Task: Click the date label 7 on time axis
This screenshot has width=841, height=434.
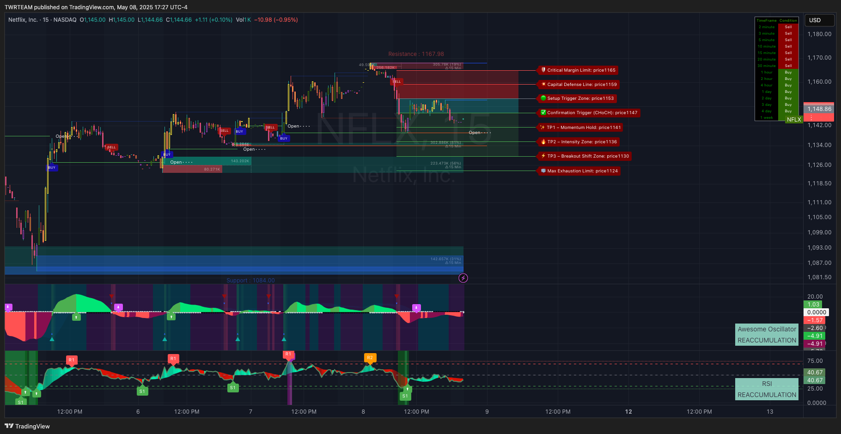Action: click(x=250, y=412)
